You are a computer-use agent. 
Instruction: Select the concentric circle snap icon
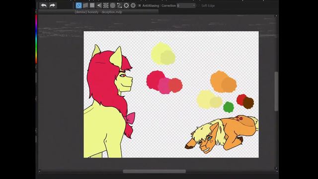(113, 5)
